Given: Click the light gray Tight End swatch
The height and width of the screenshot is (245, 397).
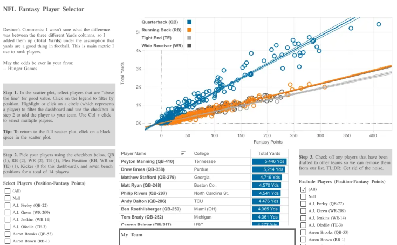Looking at the screenshot, I should click(x=189, y=38).
